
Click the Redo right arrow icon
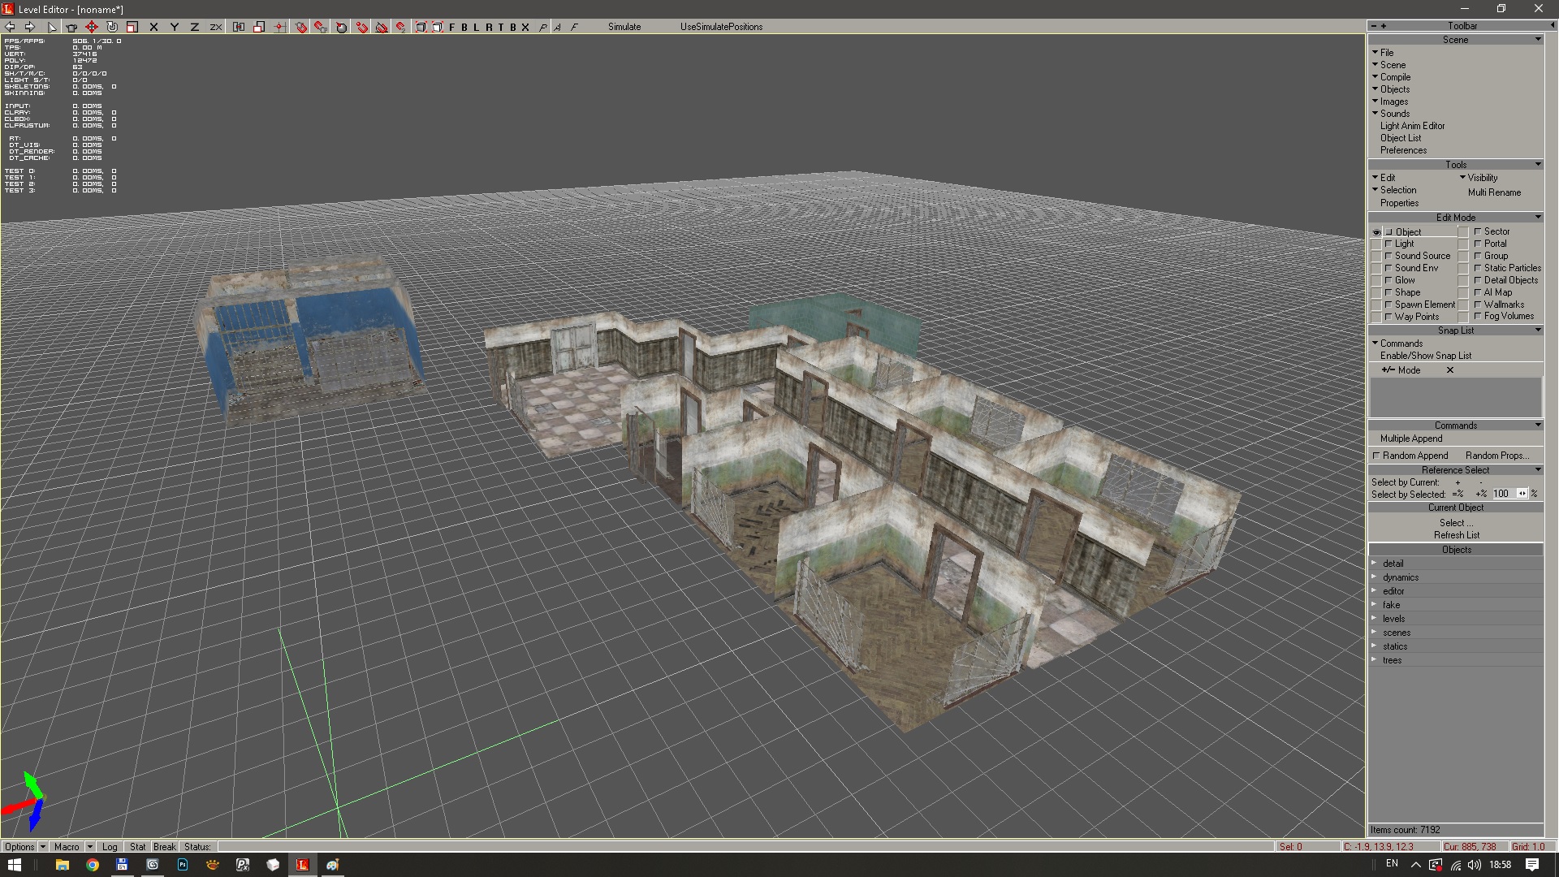point(30,27)
